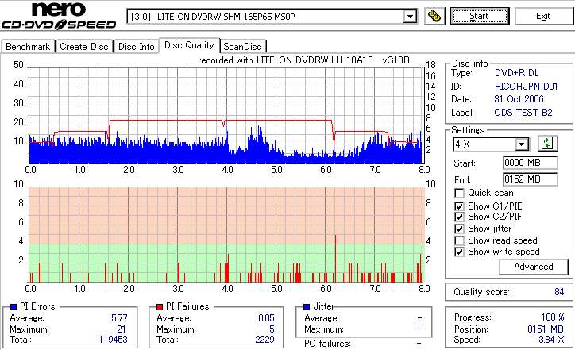Click the Start 0000 MB field
The image size is (575, 350).
[531, 163]
